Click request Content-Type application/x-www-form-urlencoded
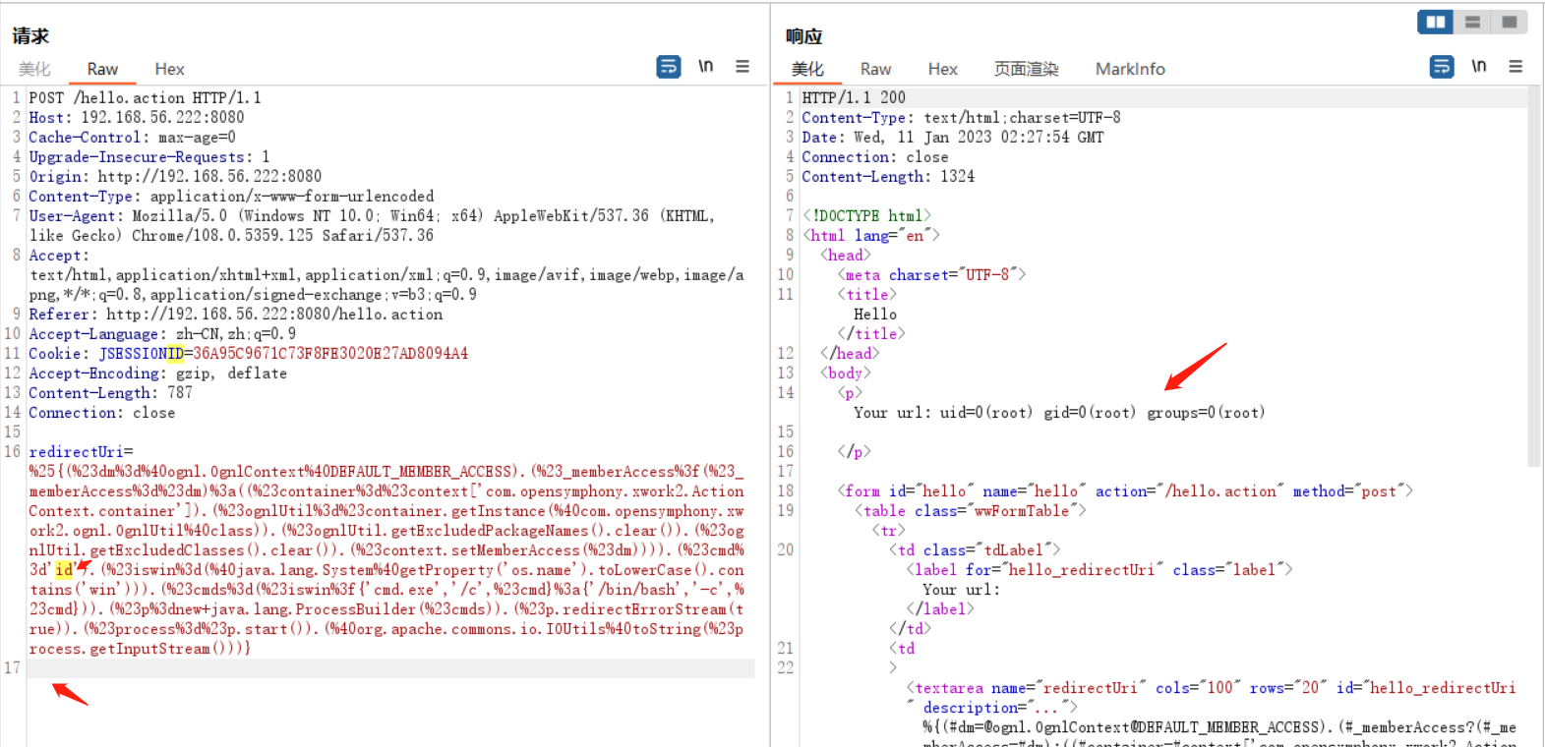This screenshot has width=1545, height=747. [x=231, y=197]
